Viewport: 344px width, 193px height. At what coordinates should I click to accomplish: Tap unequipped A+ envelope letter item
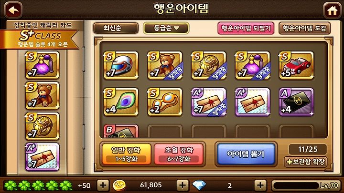[253, 102]
